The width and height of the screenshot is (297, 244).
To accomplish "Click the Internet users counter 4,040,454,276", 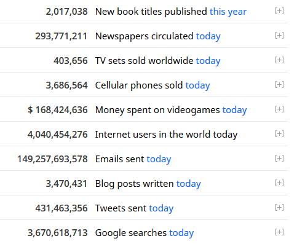I will click(58, 135).
